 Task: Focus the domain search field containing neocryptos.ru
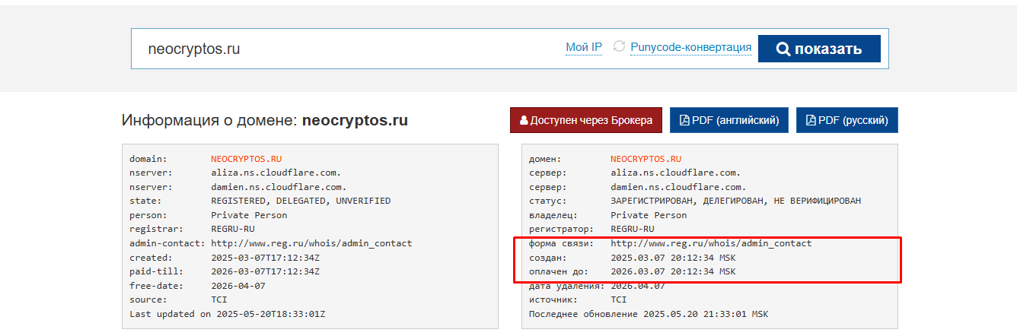[343, 49]
